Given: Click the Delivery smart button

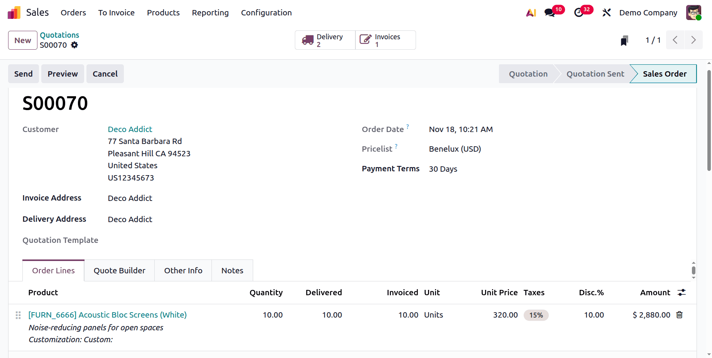Looking at the screenshot, I should click(325, 40).
